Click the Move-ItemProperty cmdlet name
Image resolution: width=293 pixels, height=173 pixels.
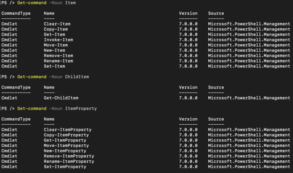[66, 146]
